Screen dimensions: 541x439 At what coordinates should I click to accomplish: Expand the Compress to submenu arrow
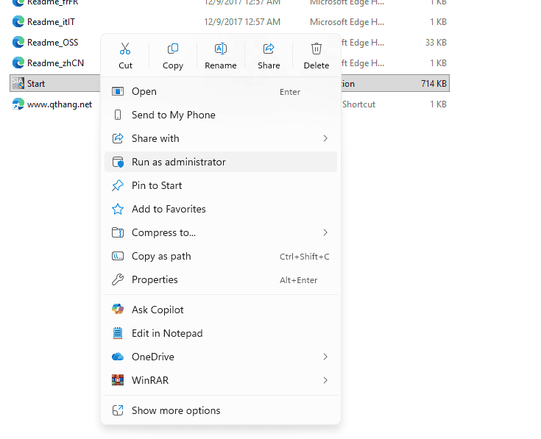tap(325, 232)
